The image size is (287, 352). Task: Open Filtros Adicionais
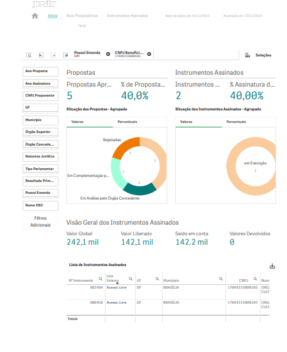pos(40,221)
